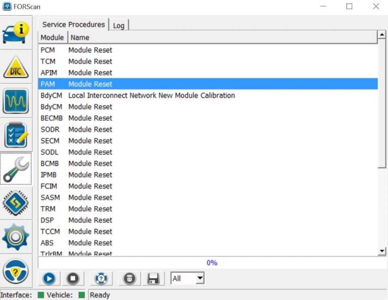
Task: Select the highlighted PAM Module Reset row
Action: click(x=208, y=84)
